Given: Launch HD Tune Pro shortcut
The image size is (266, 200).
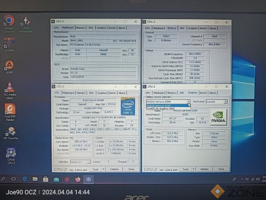Looking at the screenshot, I should [11, 133].
